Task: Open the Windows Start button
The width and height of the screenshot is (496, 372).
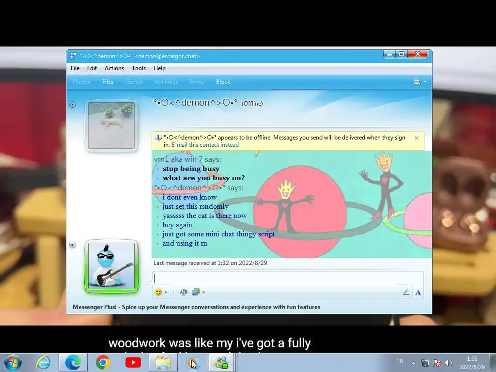Action: [x=13, y=362]
